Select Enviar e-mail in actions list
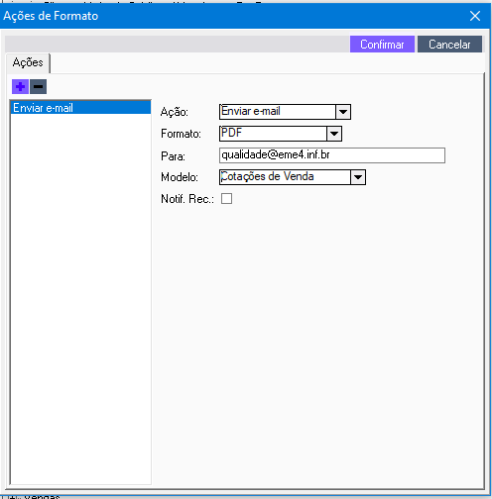The image size is (492, 499). pyautogui.click(x=80, y=108)
